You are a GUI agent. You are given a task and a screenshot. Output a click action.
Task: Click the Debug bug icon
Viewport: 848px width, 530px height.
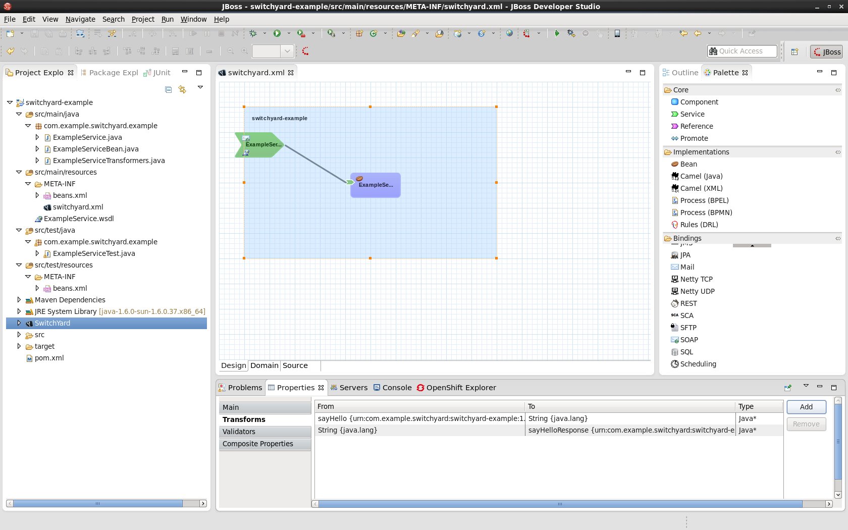click(x=253, y=33)
